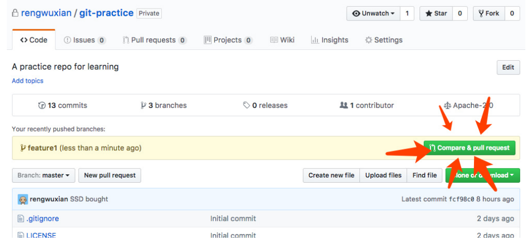This screenshot has height=244, width=529.
Task: Star the repository
Action: tap(436, 14)
